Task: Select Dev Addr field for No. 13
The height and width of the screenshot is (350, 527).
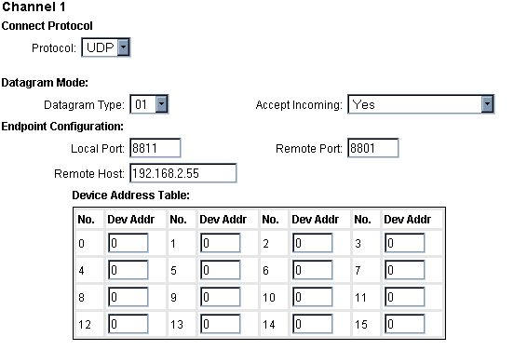Action: coord(221,324)
